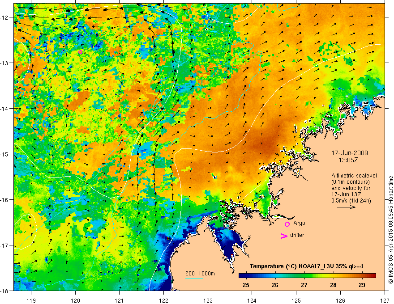This screenshot has width=394, height=304.
Task: Click the 'drifter' legend label
Action: click(x=297, y=235)
